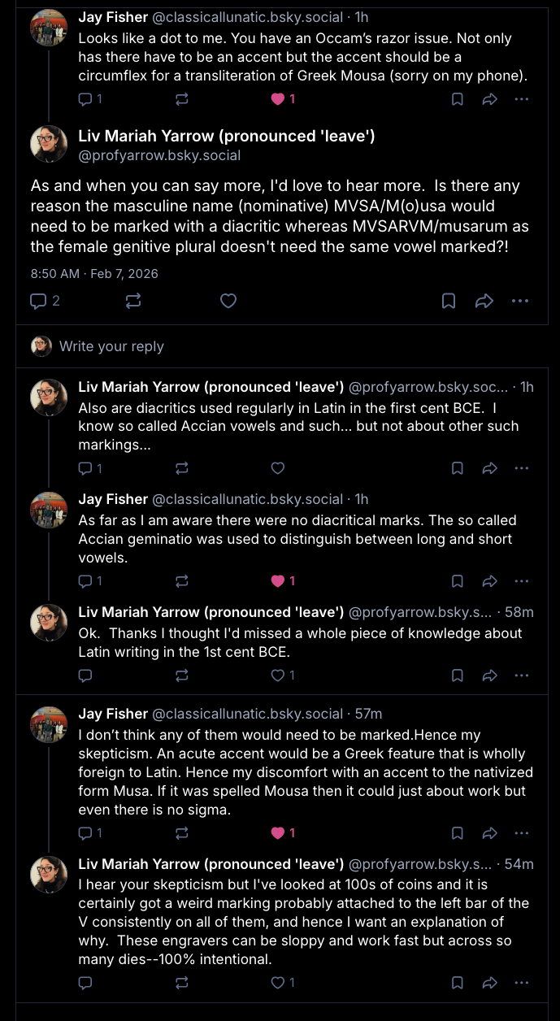
Task: Share the main post dated Feb 7, 2026
Action: tap(484, 301)
